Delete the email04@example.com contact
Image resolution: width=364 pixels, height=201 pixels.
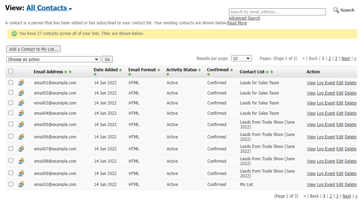tap(351, 113)
